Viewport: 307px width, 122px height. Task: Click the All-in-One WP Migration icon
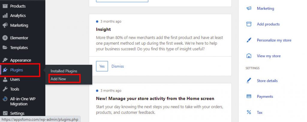pos(5,99)
